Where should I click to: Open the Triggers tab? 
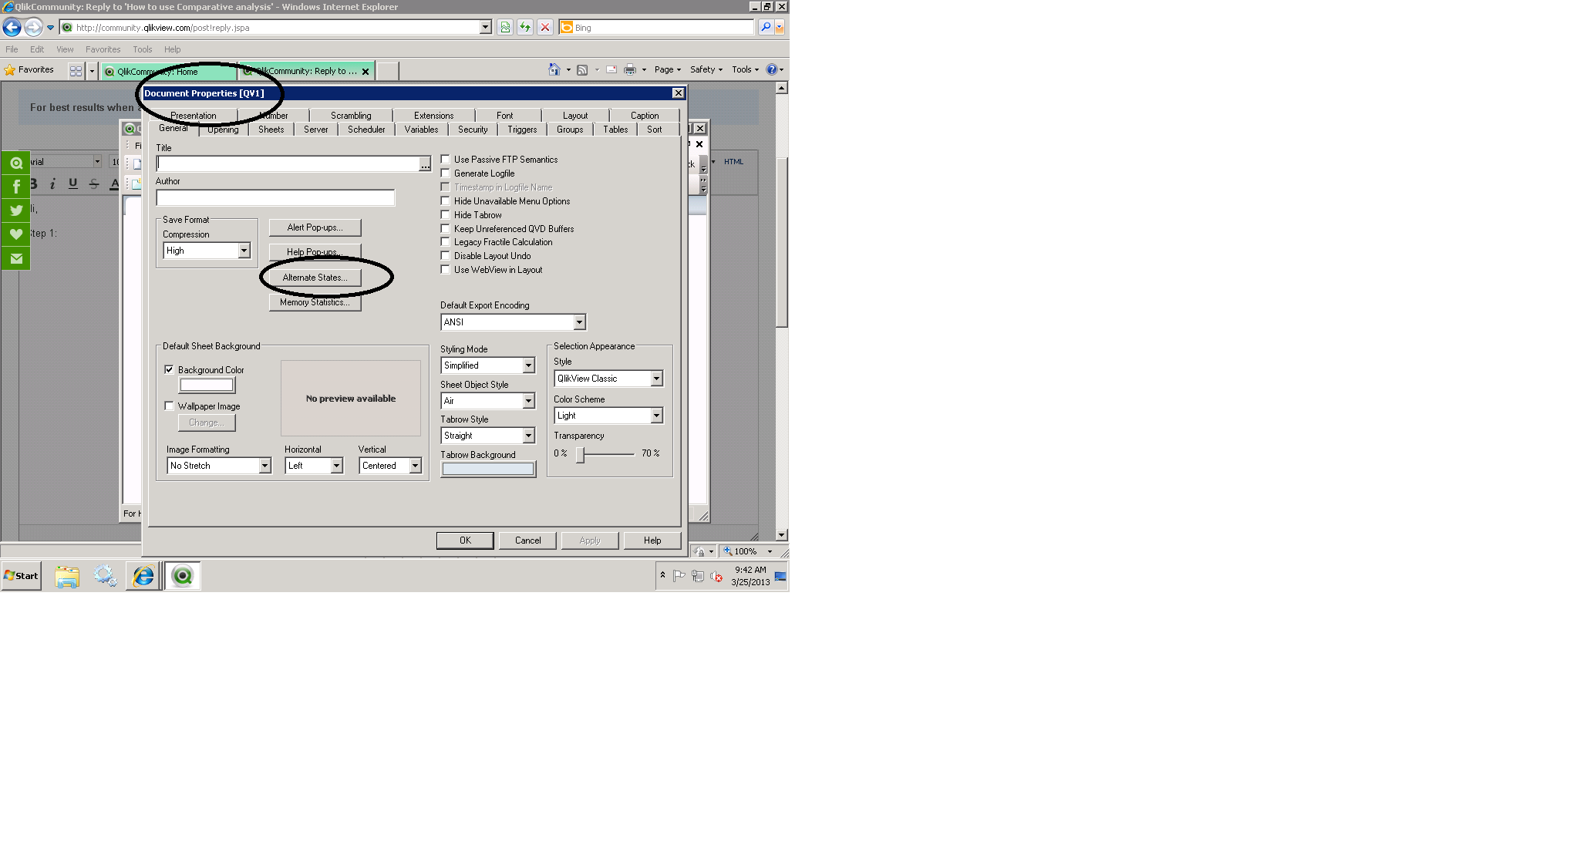tap(522, 130)
